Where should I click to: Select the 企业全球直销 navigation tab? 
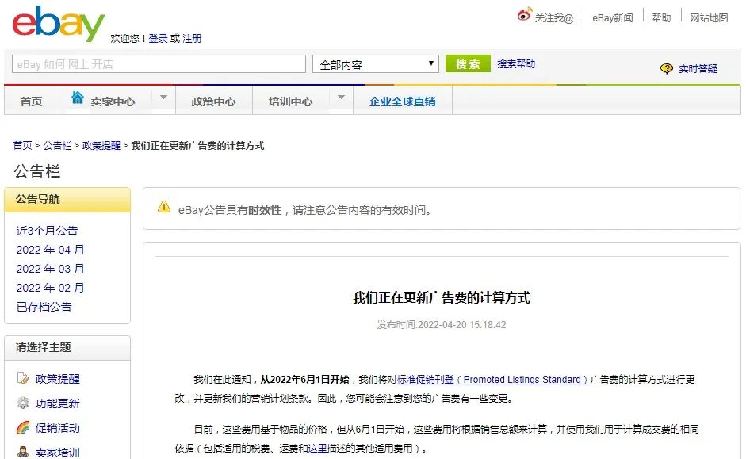click(402, 101)
